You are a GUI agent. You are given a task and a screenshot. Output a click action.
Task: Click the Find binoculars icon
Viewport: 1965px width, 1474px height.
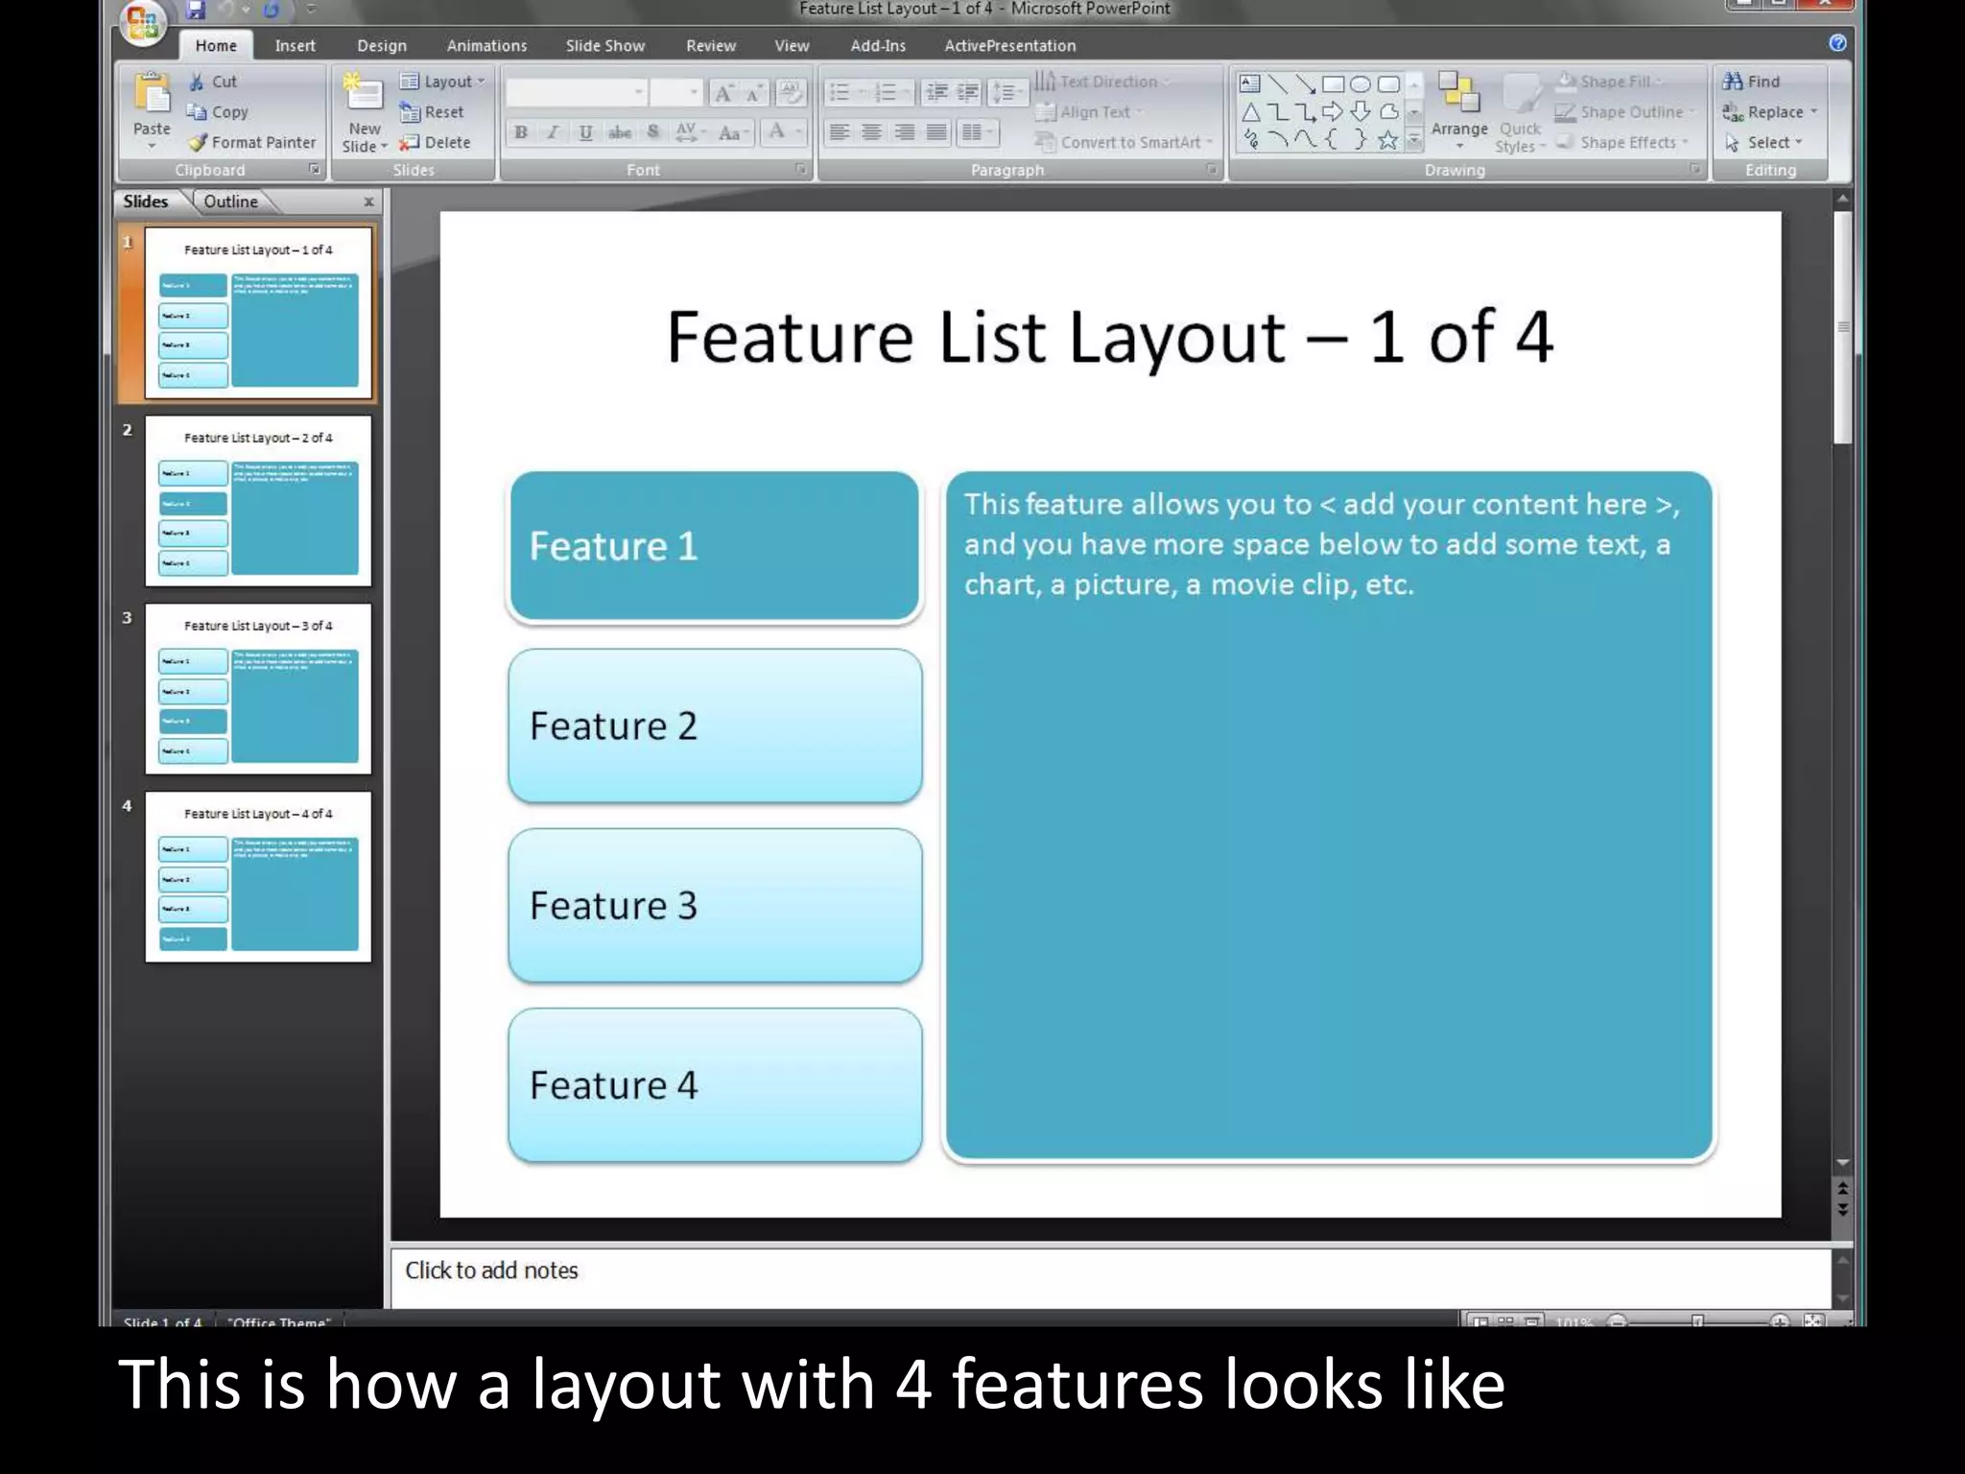tap(1733, 82)
